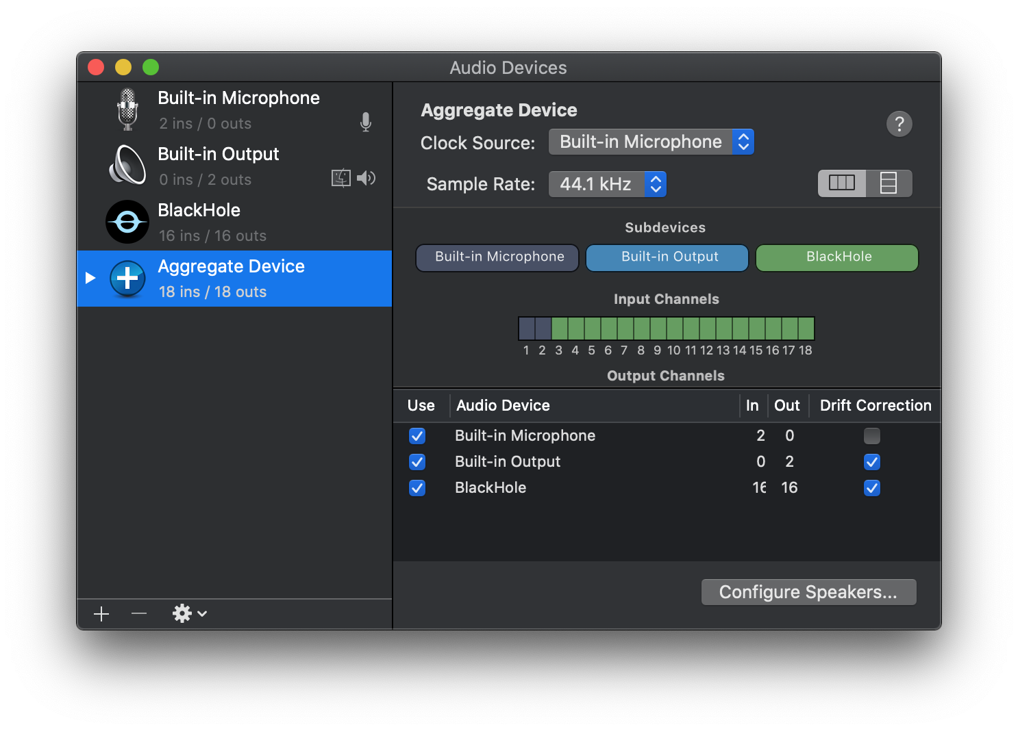Disable drift correction for BlackHole
Viewport: 1018px width, 731px height.
(871, 488)
